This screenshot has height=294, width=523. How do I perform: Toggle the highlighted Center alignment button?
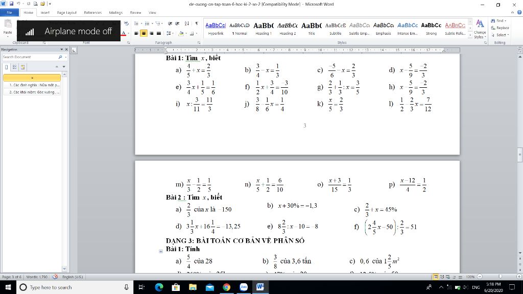pos(144,33)
